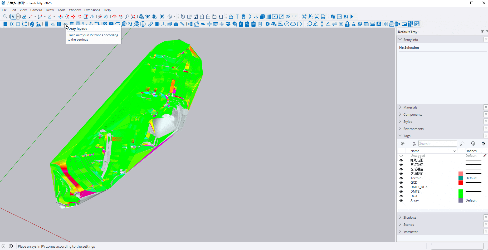The image size is (488, 250).
Task: Click the padlock toolbar icon
Action: (x=347, y=24)
